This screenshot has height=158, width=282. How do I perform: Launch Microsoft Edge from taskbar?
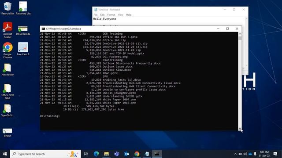point(96,154)
